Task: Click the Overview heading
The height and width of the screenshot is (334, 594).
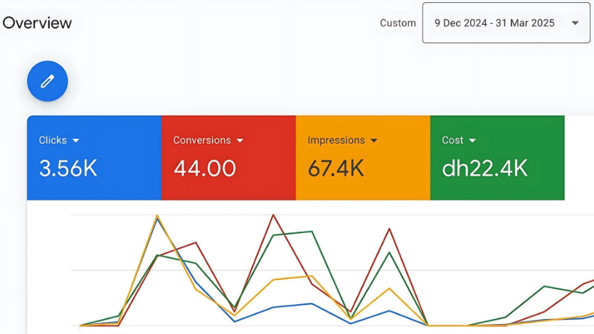Action: [x=37, y=23]
